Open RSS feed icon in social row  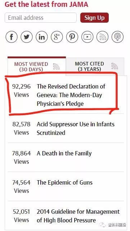pyautogui.click(x=102, y=37)
